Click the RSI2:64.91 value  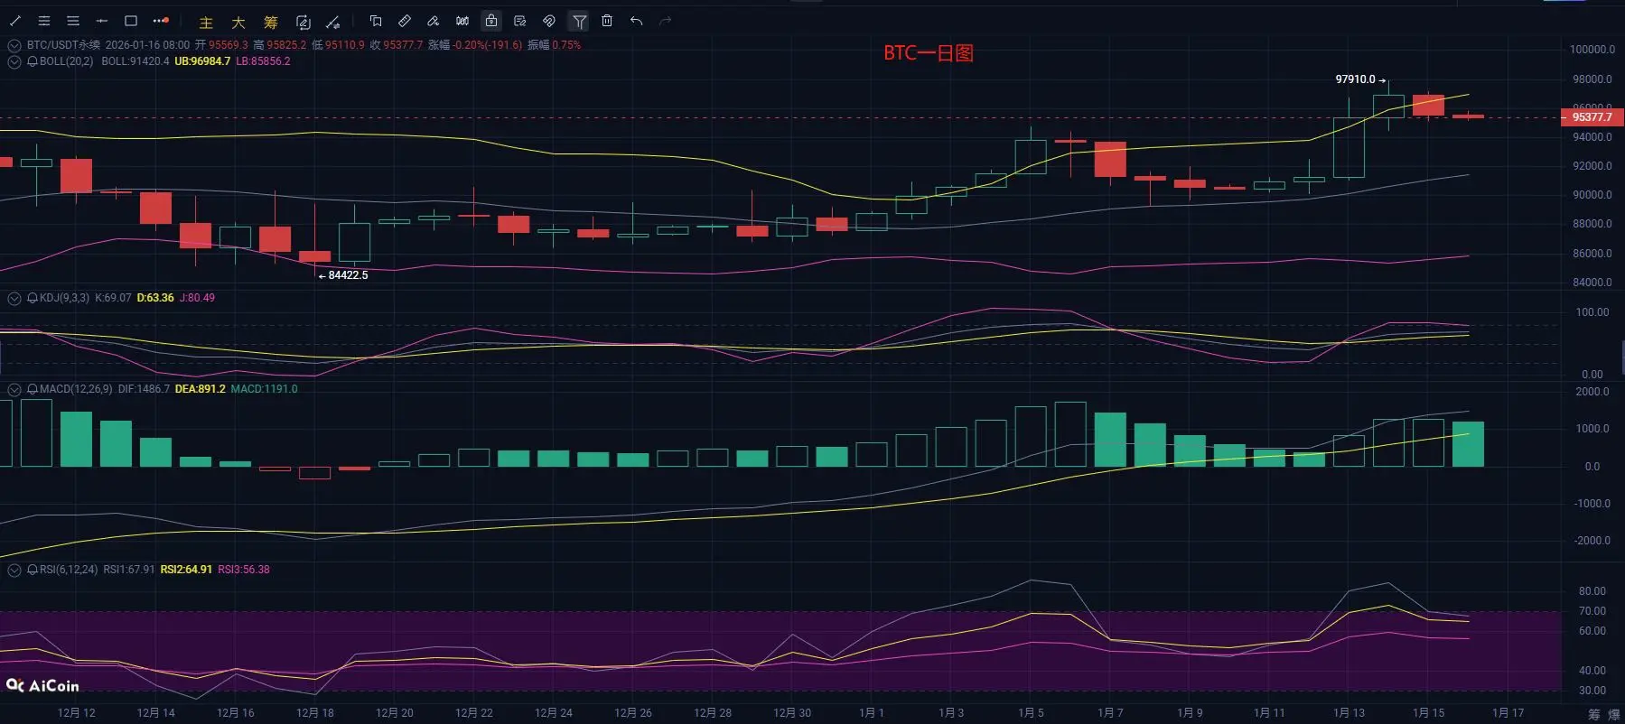186,570
